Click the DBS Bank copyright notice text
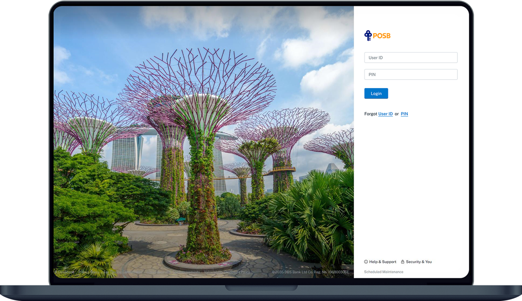 click(x=311, y=272)
